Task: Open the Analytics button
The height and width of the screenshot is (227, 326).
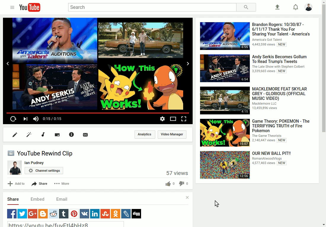Action: tap(145, 134)
